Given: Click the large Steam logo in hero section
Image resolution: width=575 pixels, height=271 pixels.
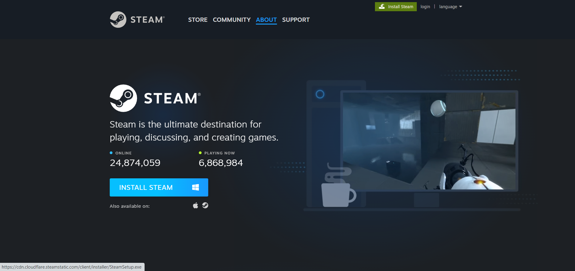Looking at the screenshot, I should [x=155, y=98].
